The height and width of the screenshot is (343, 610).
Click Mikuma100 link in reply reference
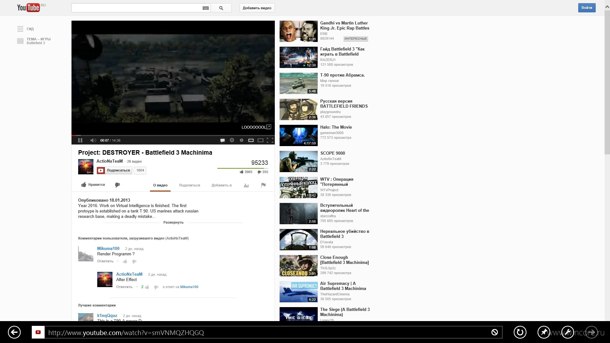(x=189, y=287)
